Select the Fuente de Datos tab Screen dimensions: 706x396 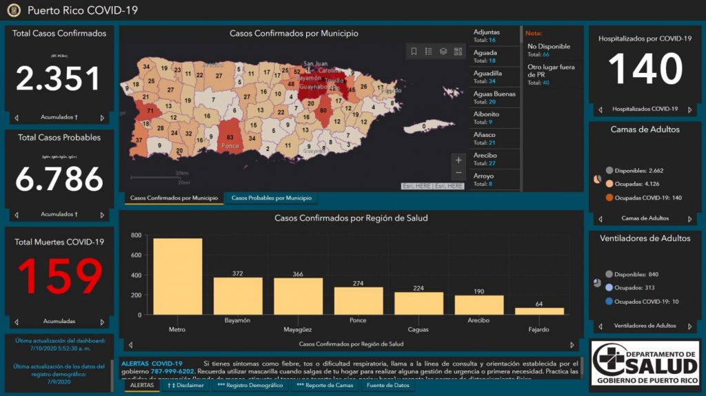[x=387, y=386]
